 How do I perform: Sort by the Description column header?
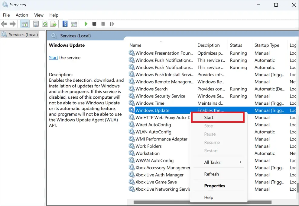(x=211, y=45)
